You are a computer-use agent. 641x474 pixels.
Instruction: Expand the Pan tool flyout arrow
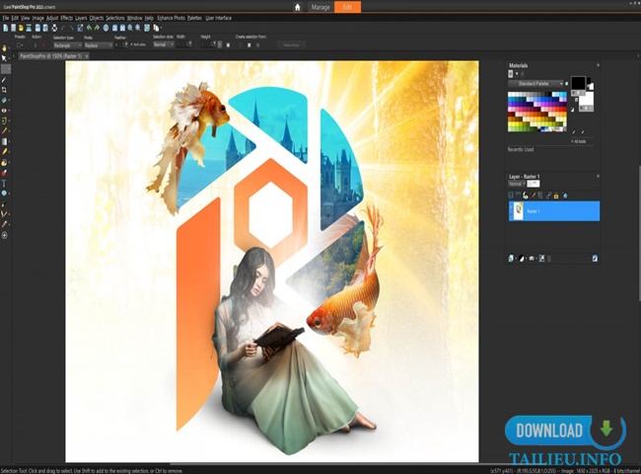pyautogui.click(x=9, y=48)
